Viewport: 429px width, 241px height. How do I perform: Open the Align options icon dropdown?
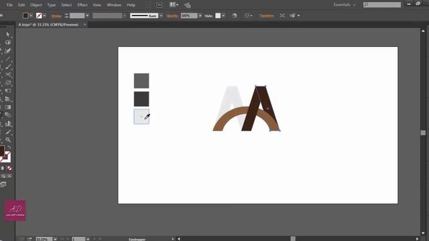coord(249,15)
